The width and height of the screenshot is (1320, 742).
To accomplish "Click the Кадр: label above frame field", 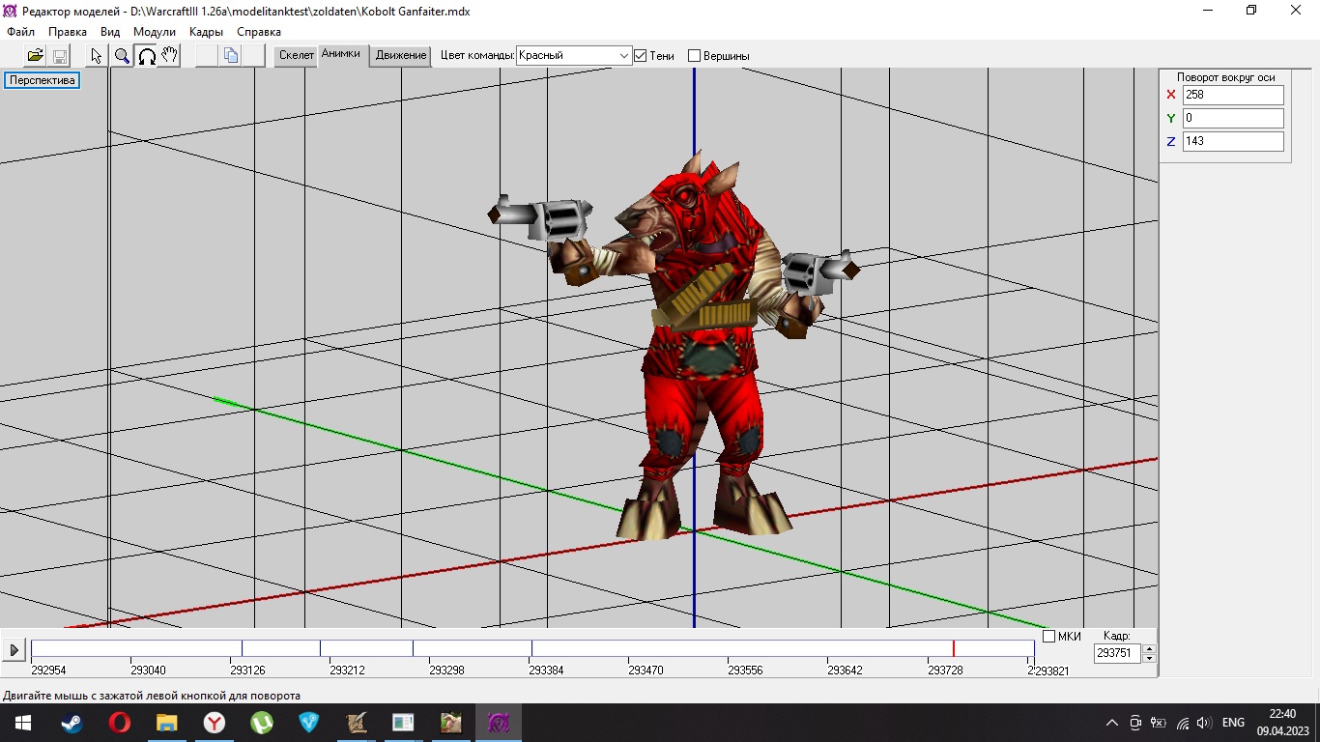I will click(x=1116, y=636).
